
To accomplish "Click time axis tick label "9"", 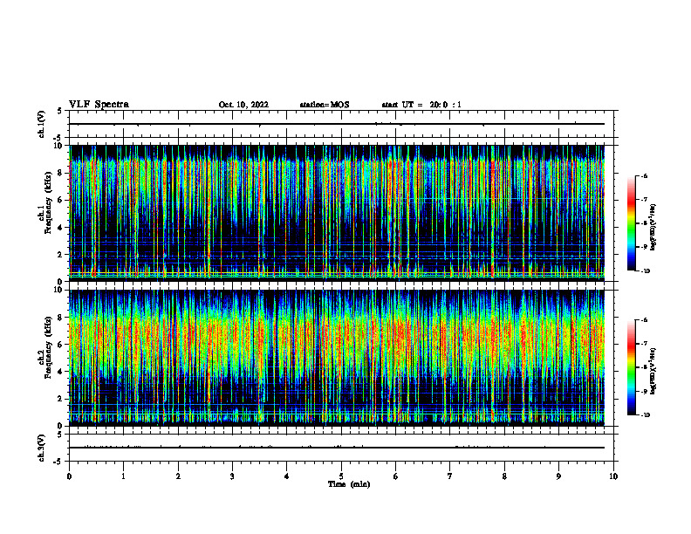I will (x=558, y=476).
